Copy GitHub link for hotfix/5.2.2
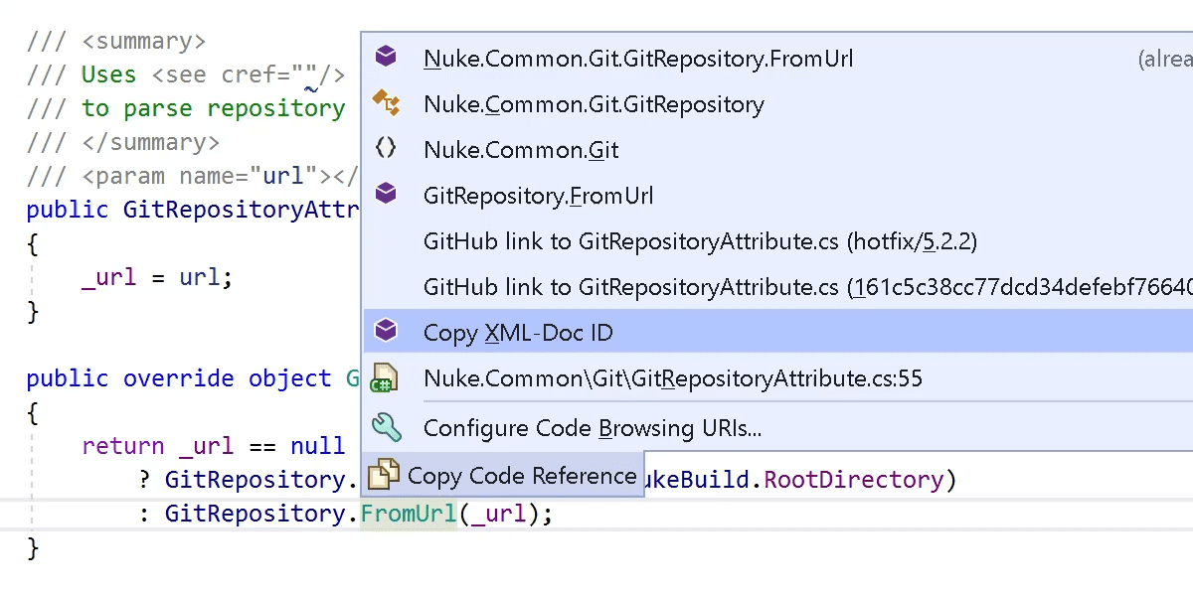 [778, 241]
